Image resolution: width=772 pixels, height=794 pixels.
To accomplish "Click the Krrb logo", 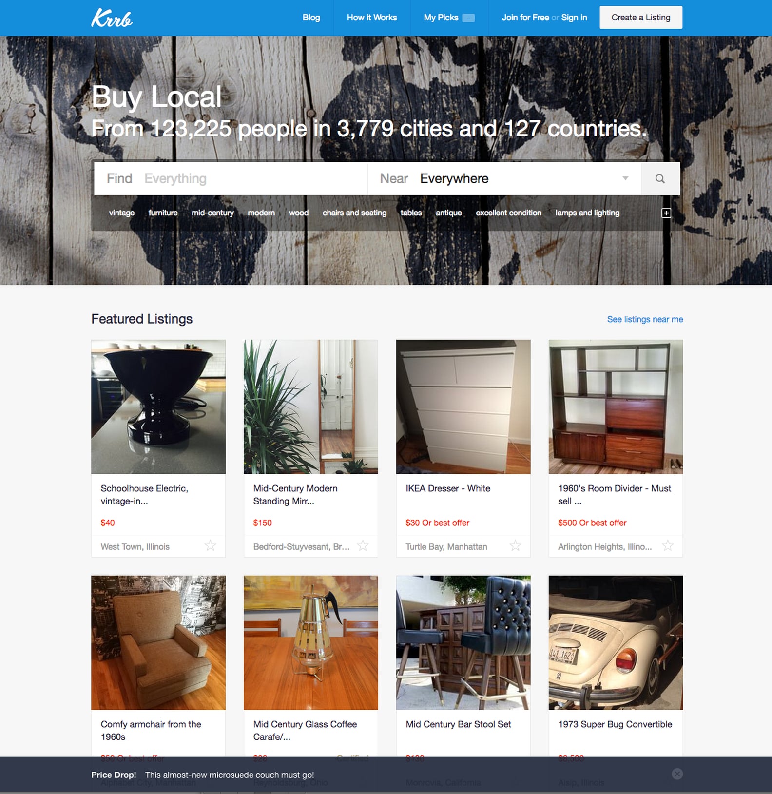I will 112,18.
